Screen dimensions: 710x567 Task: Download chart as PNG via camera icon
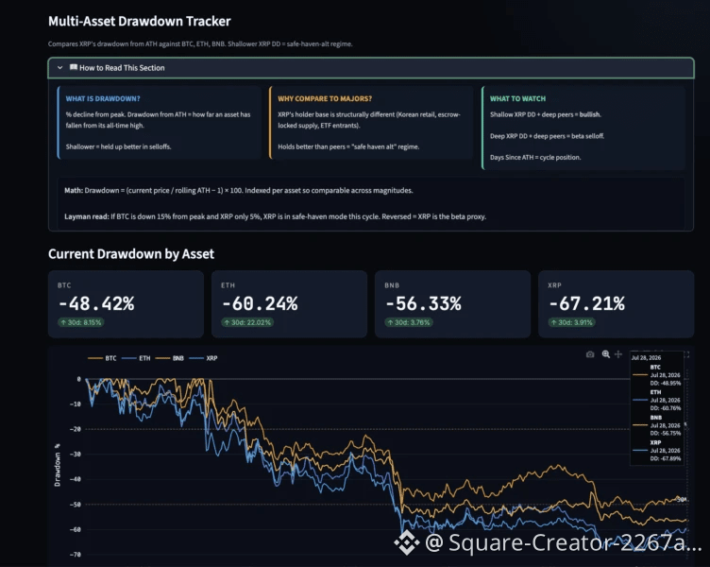[x=590, y=354]
